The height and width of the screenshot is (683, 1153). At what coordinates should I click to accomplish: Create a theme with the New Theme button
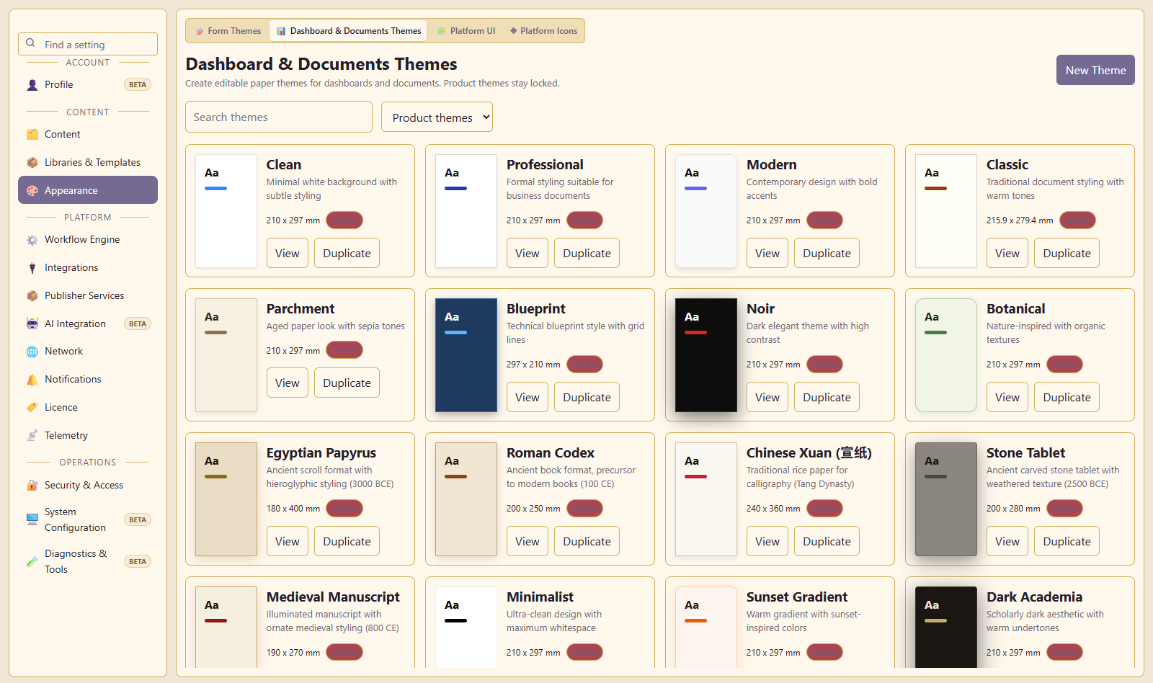click(x=1095, y=70)
